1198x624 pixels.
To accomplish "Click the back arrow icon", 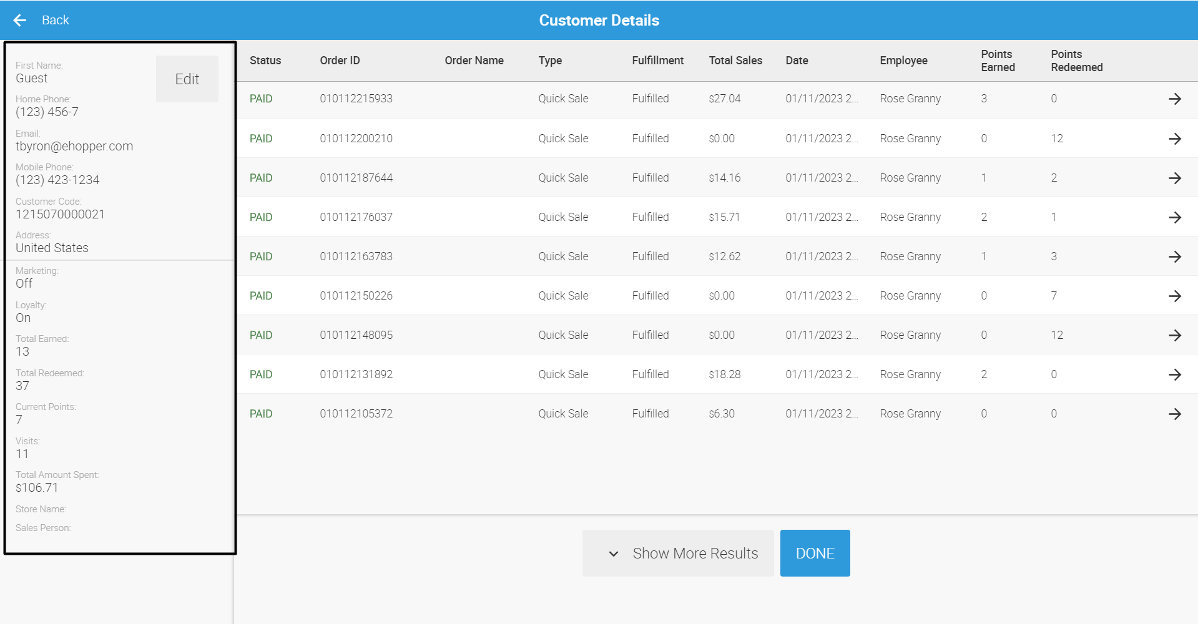I will tap(20, 21).
